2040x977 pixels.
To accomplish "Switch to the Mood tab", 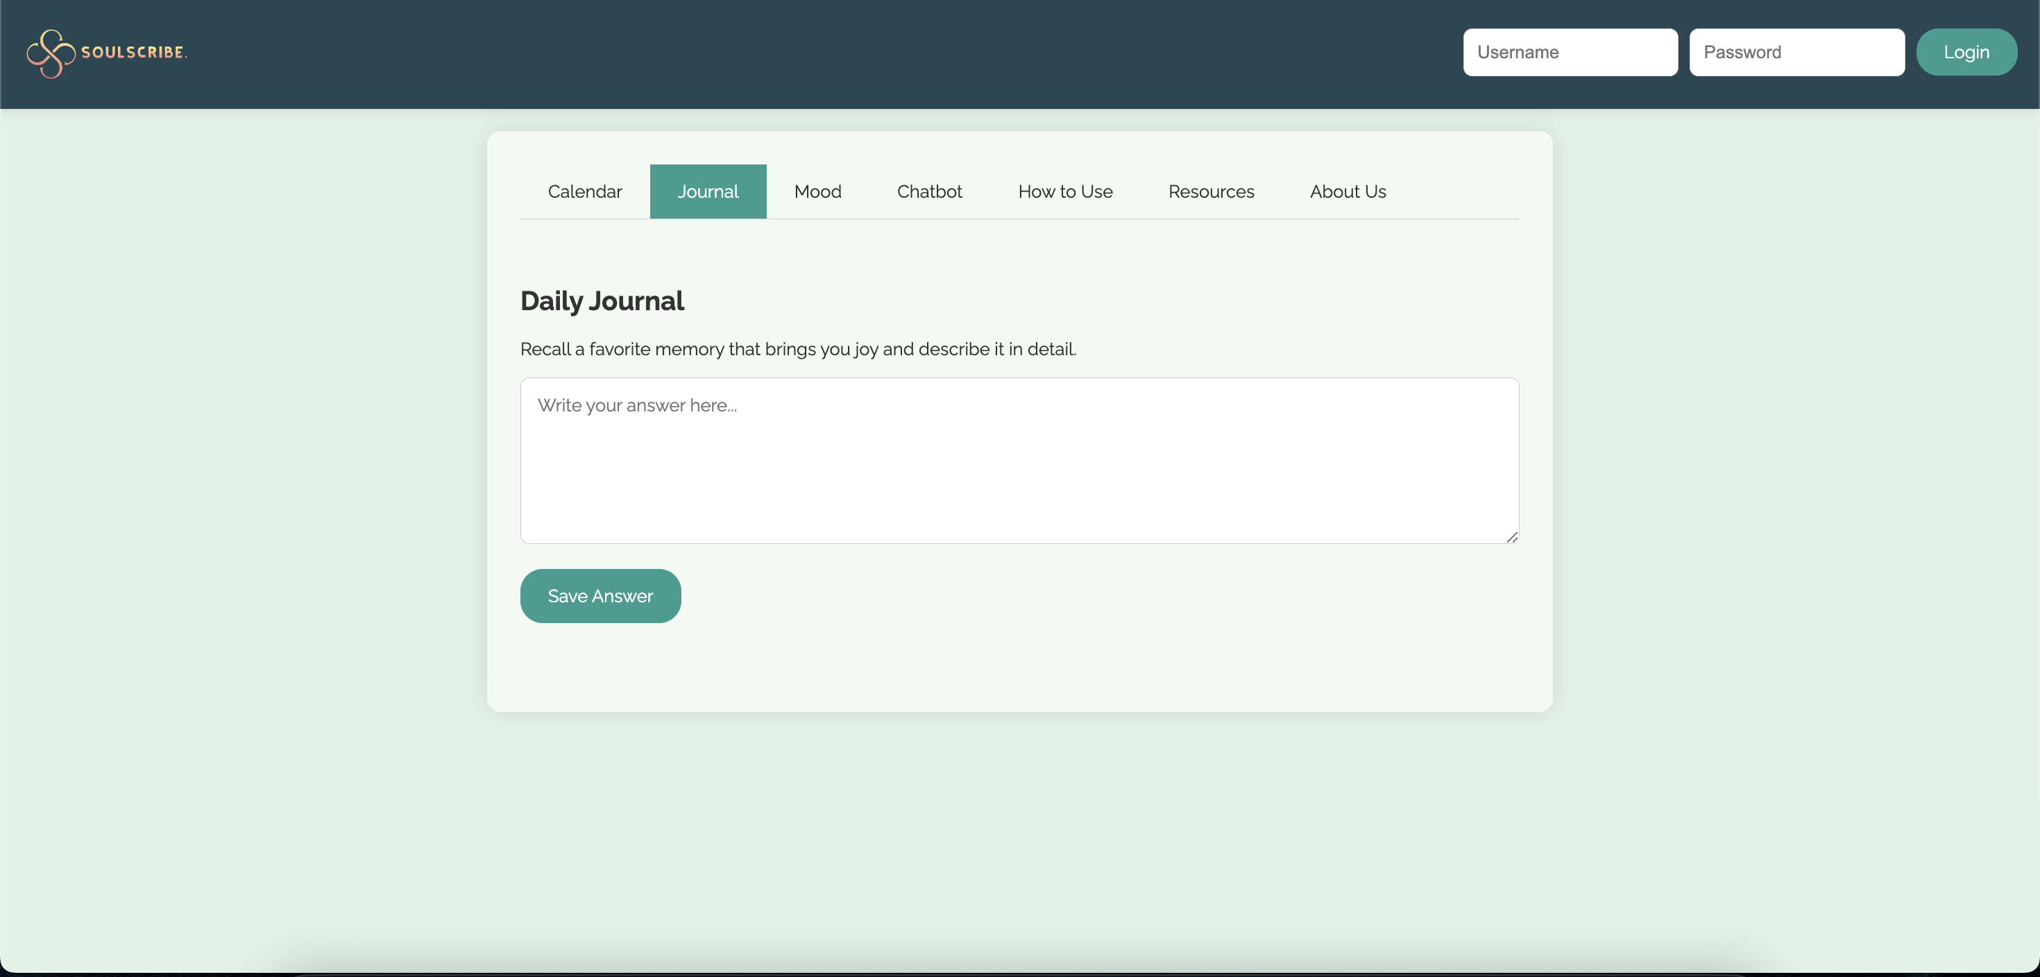I will point(817,192).
